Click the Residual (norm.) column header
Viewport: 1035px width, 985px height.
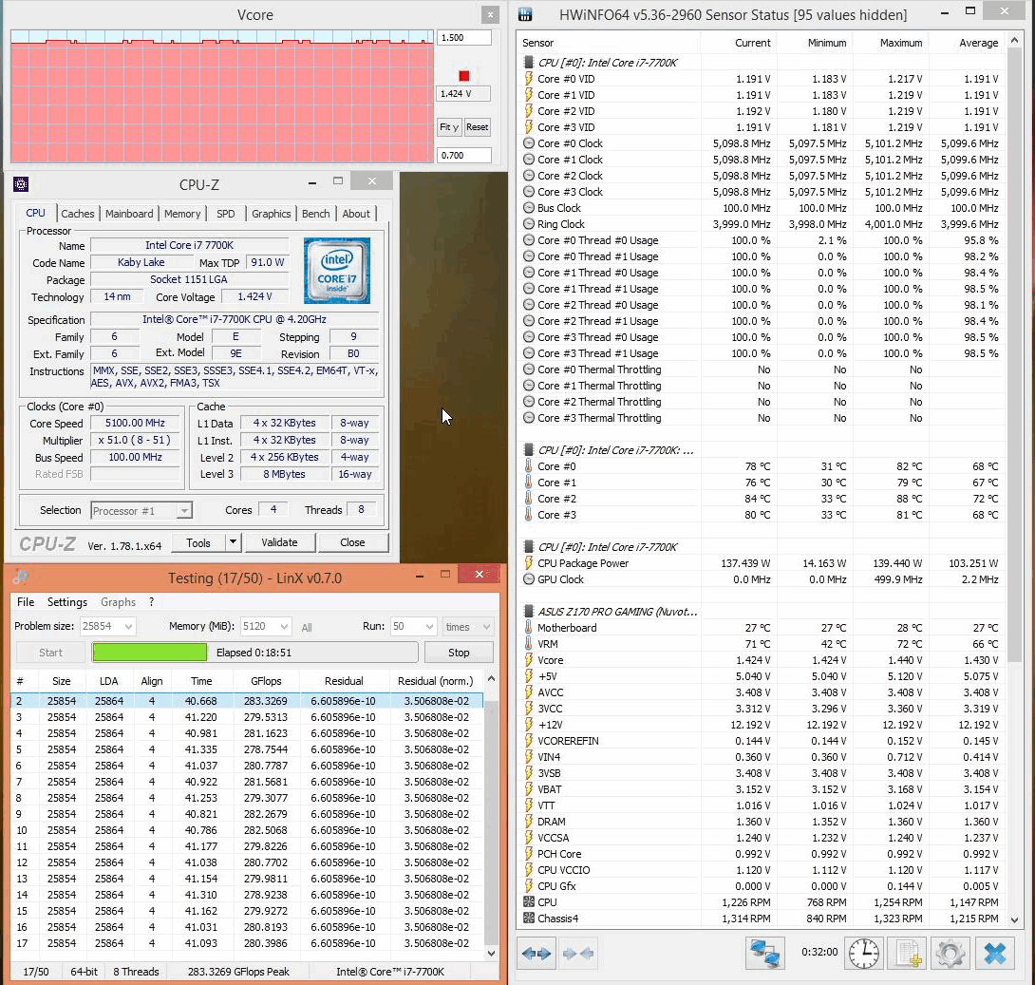pyautogui.click(x=436, y=681)
